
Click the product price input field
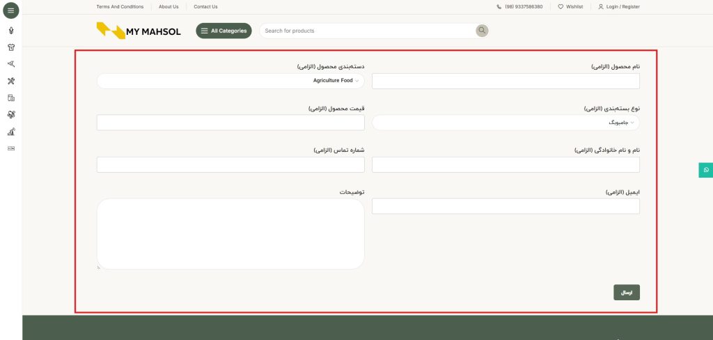point(230,123)
